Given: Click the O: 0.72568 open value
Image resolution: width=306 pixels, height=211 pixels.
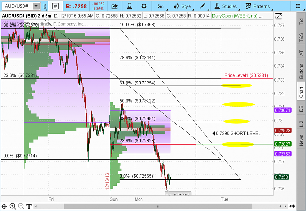Looking at the screenshot, I should coord(107,16).
